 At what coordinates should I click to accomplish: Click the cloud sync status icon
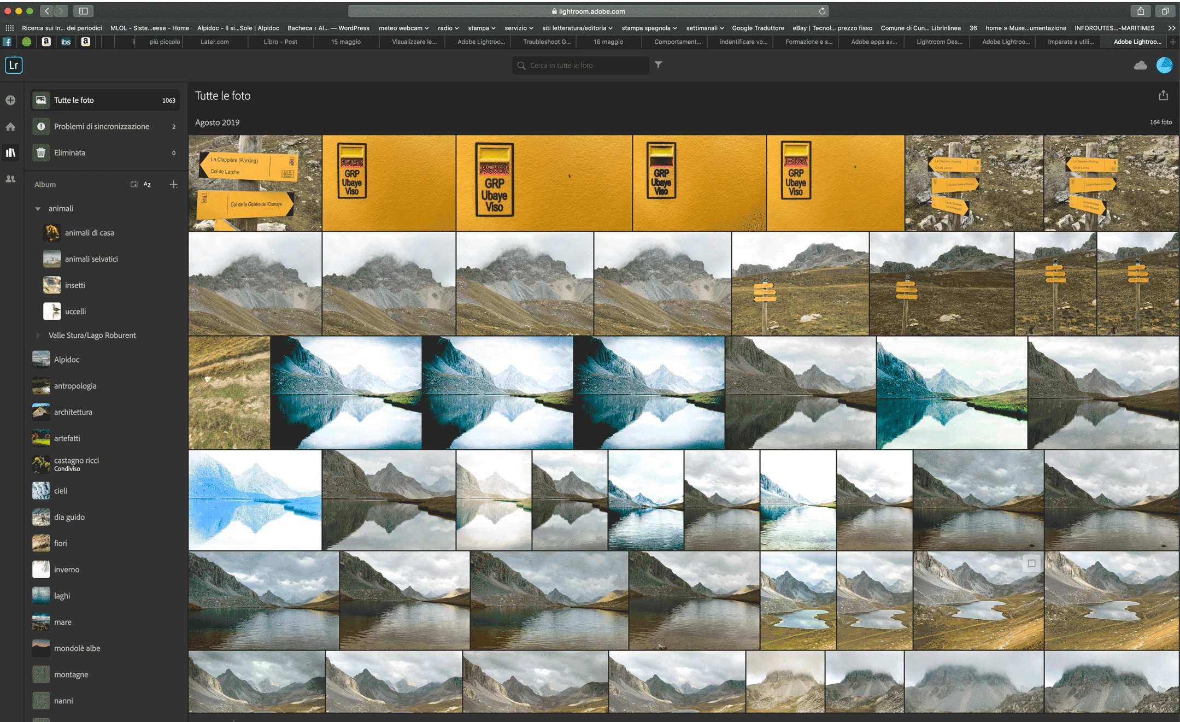(1140, 66)
